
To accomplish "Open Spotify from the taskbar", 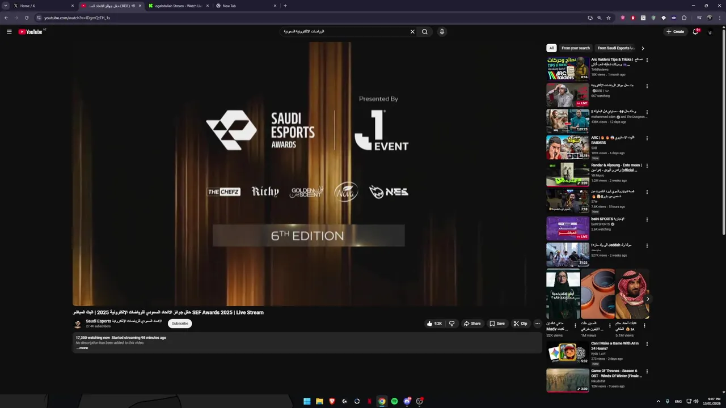I will pos(394,401).
